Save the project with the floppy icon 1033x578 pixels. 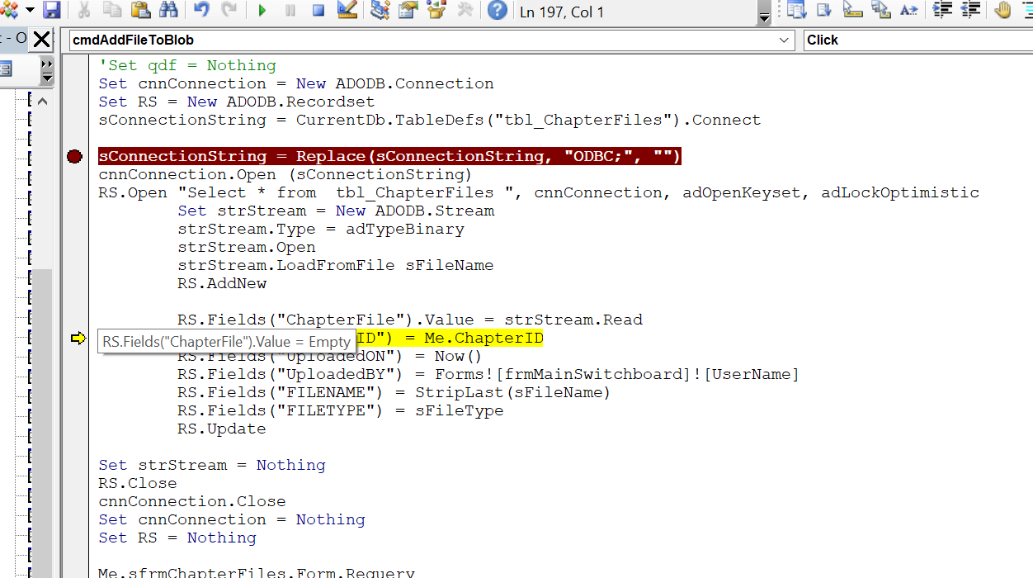click(x=51, y=11)
